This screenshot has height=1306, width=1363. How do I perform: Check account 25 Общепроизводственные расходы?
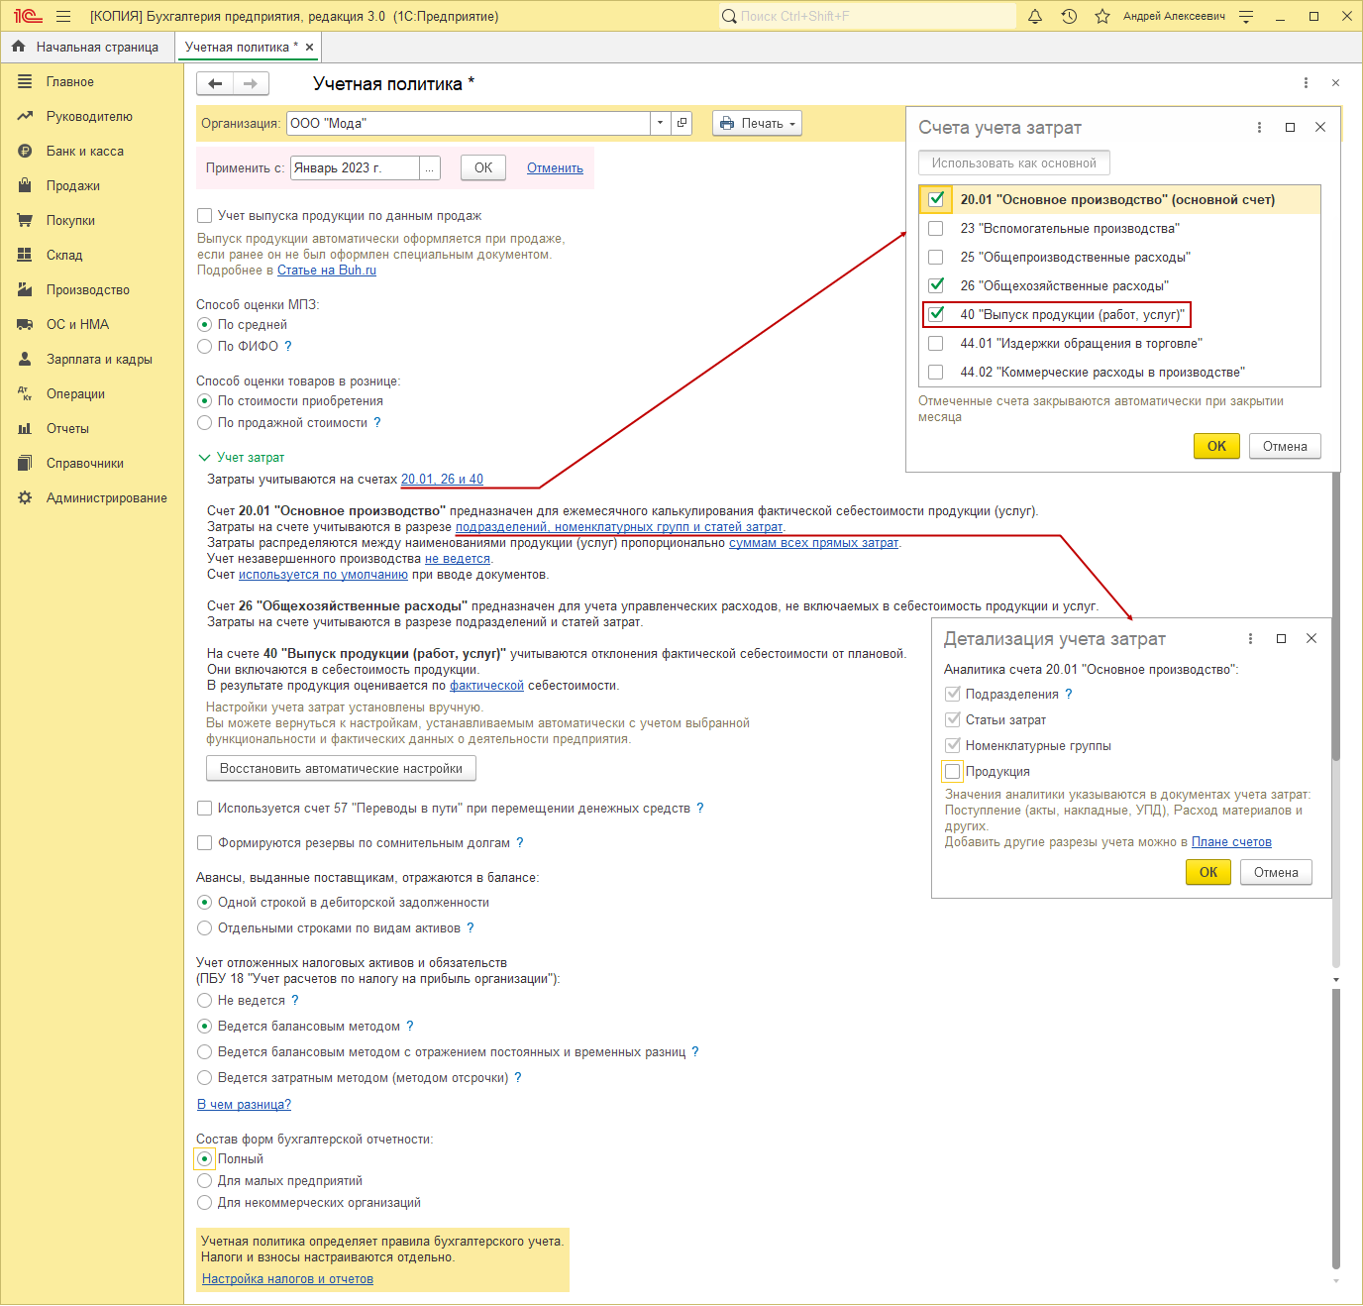pos(935,257)
